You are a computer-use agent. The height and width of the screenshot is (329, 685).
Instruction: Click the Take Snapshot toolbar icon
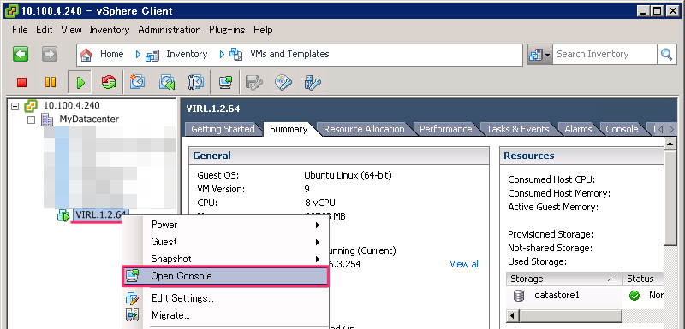click(x=138, y=81)
